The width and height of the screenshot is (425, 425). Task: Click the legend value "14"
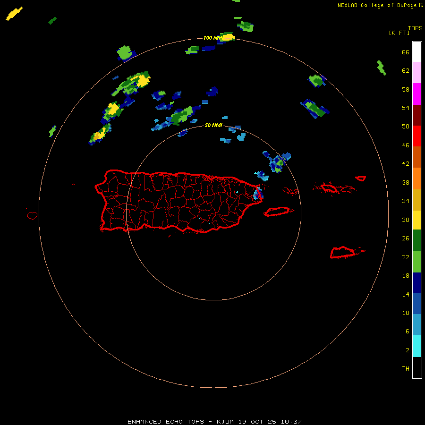tap(406, 294)
